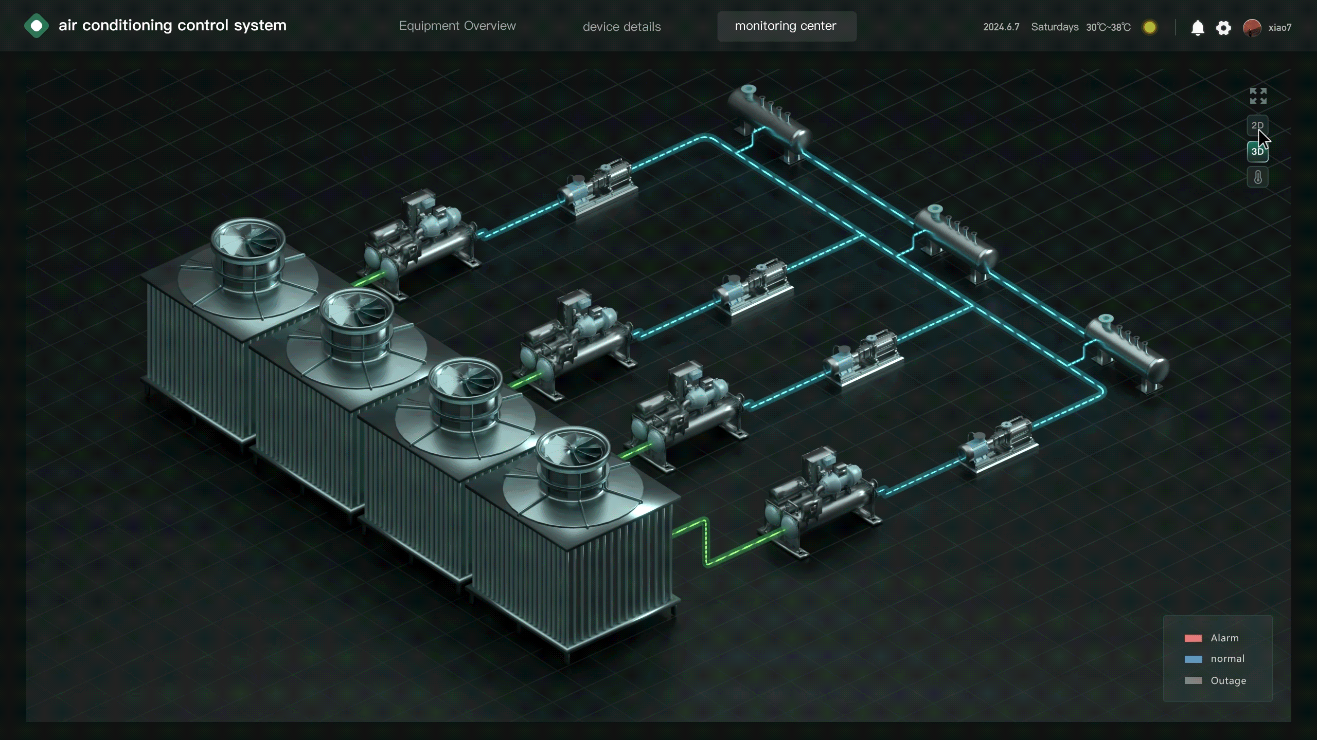1317x740 pixels.
Task: Switch the scene to 3D mode
Action: (x=1257, y=152)
